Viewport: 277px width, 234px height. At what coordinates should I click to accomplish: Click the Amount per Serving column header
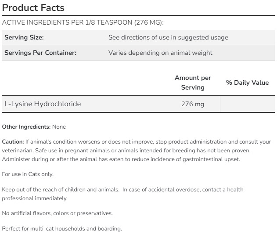coord(193,83)
